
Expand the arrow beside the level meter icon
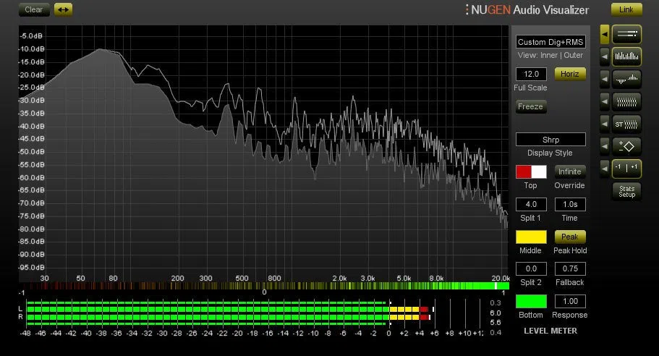604,35
